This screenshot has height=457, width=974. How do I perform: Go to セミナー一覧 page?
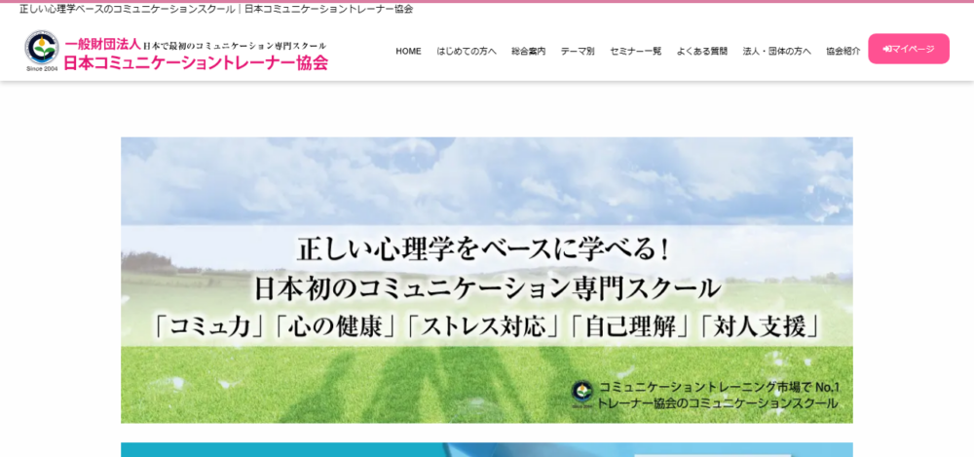pyautogui.click(x=635, y=52)
